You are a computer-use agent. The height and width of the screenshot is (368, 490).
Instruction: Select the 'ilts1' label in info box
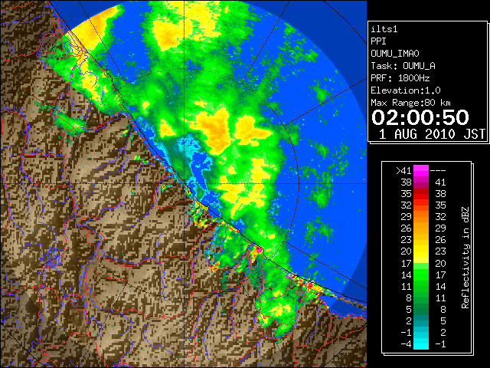point(384,29)
